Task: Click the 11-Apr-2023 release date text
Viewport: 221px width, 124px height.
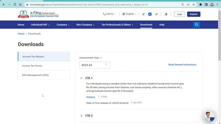Action: 136,103
